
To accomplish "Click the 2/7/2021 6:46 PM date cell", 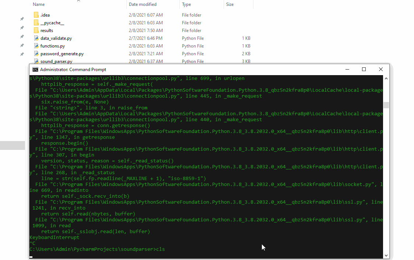I will coord(145,38).
